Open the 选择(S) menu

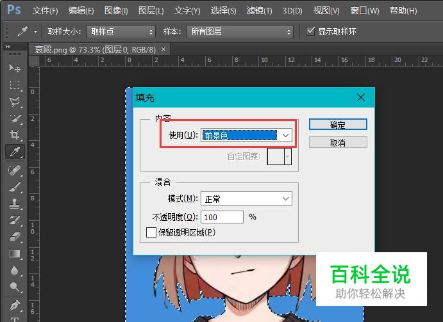[x=223, y=10]
